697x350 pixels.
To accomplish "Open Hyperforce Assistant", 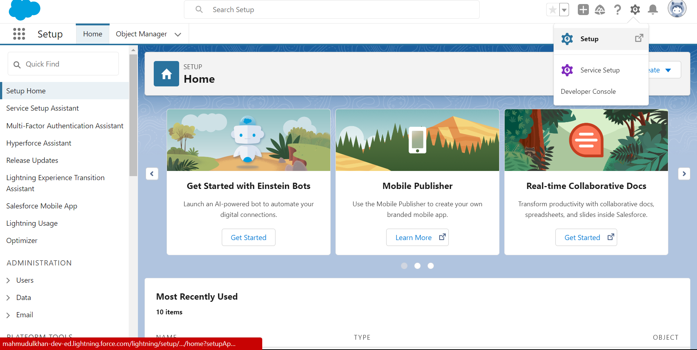I will pyautogui.click(x=39, y=143).
